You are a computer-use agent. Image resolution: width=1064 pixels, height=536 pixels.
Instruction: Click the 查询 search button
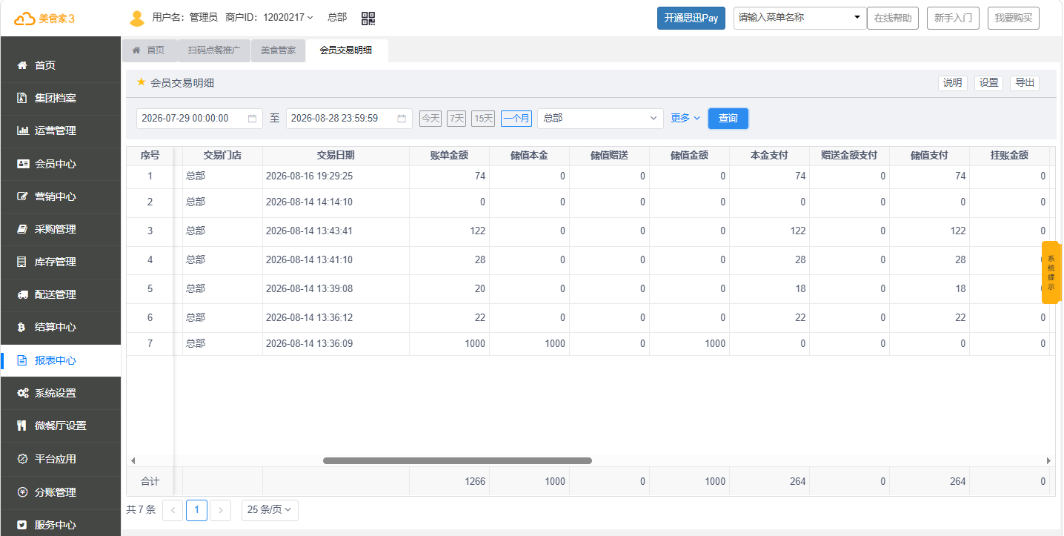(728, 119)
